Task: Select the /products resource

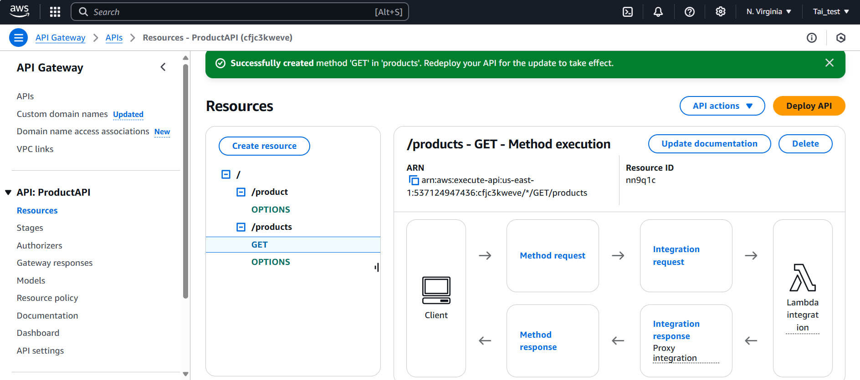Action: [271, 227]
